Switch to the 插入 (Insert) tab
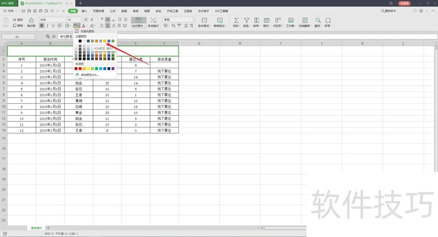This screenshot has height=237, width=438. [x=84, y=11]
